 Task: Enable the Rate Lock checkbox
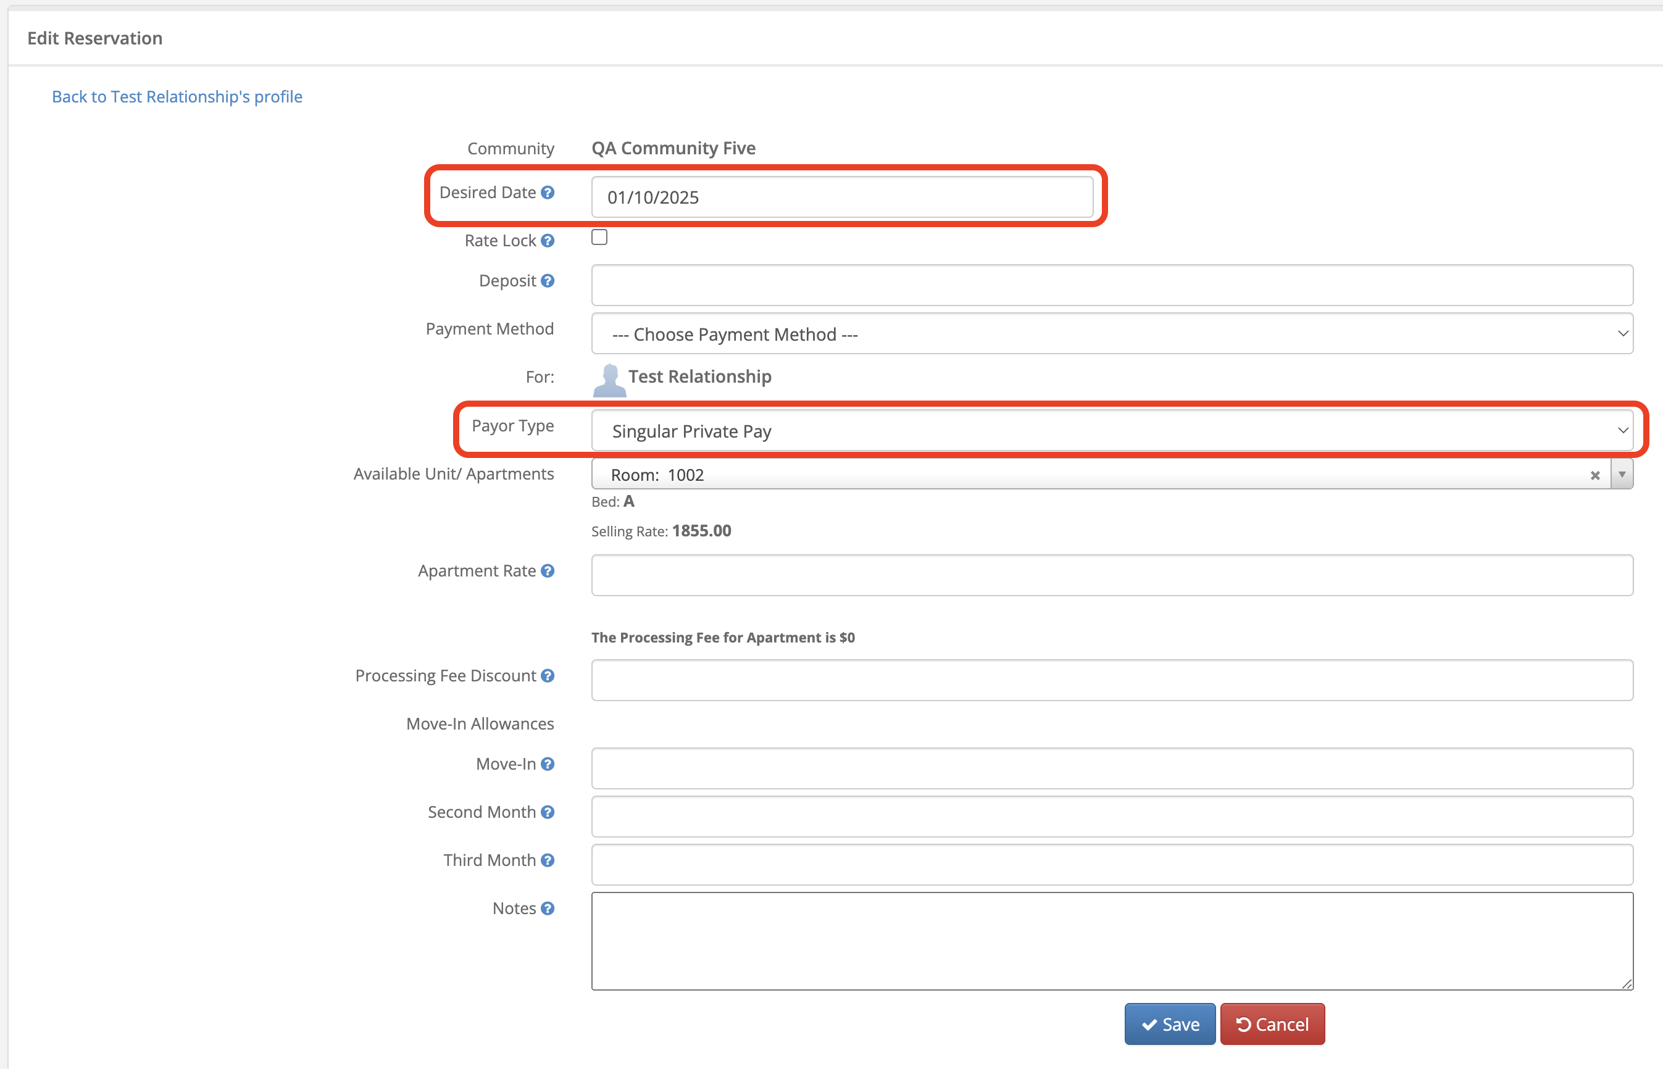tap(599, 238)
